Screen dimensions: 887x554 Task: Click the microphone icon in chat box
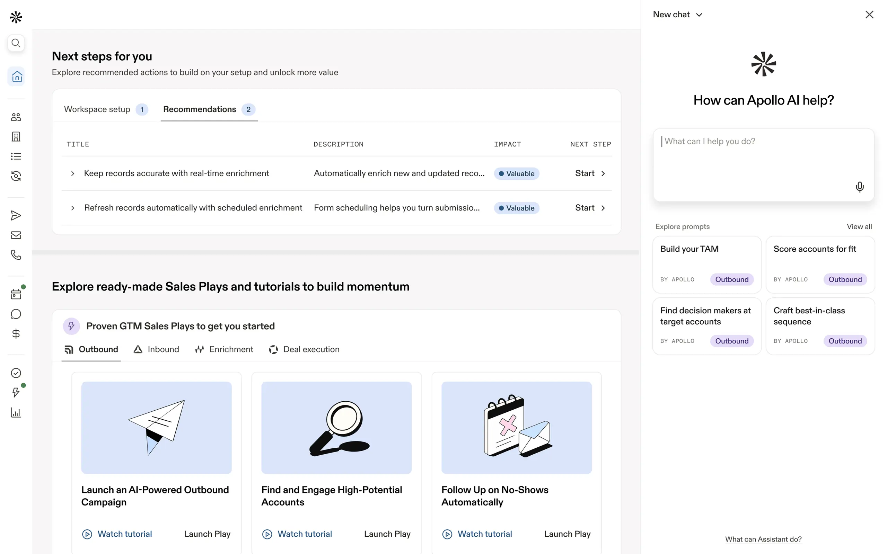(859, 187)
